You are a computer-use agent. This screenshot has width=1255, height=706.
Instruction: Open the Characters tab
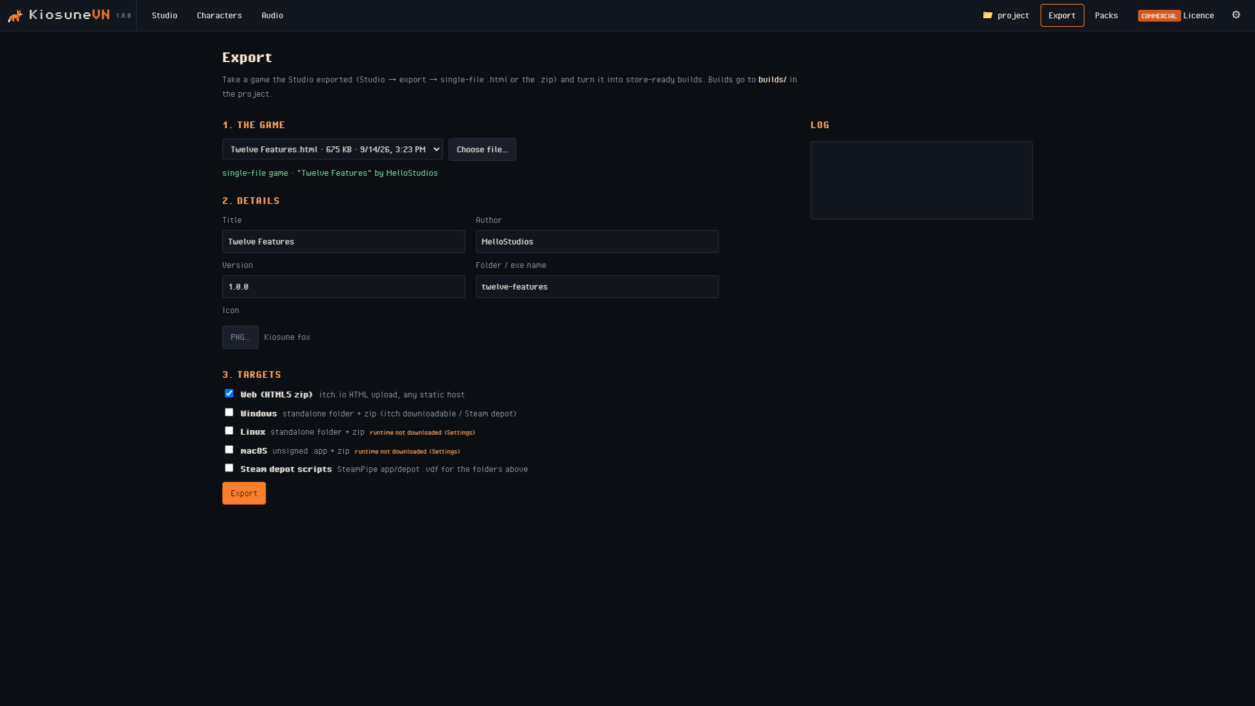tap(220, 15)
